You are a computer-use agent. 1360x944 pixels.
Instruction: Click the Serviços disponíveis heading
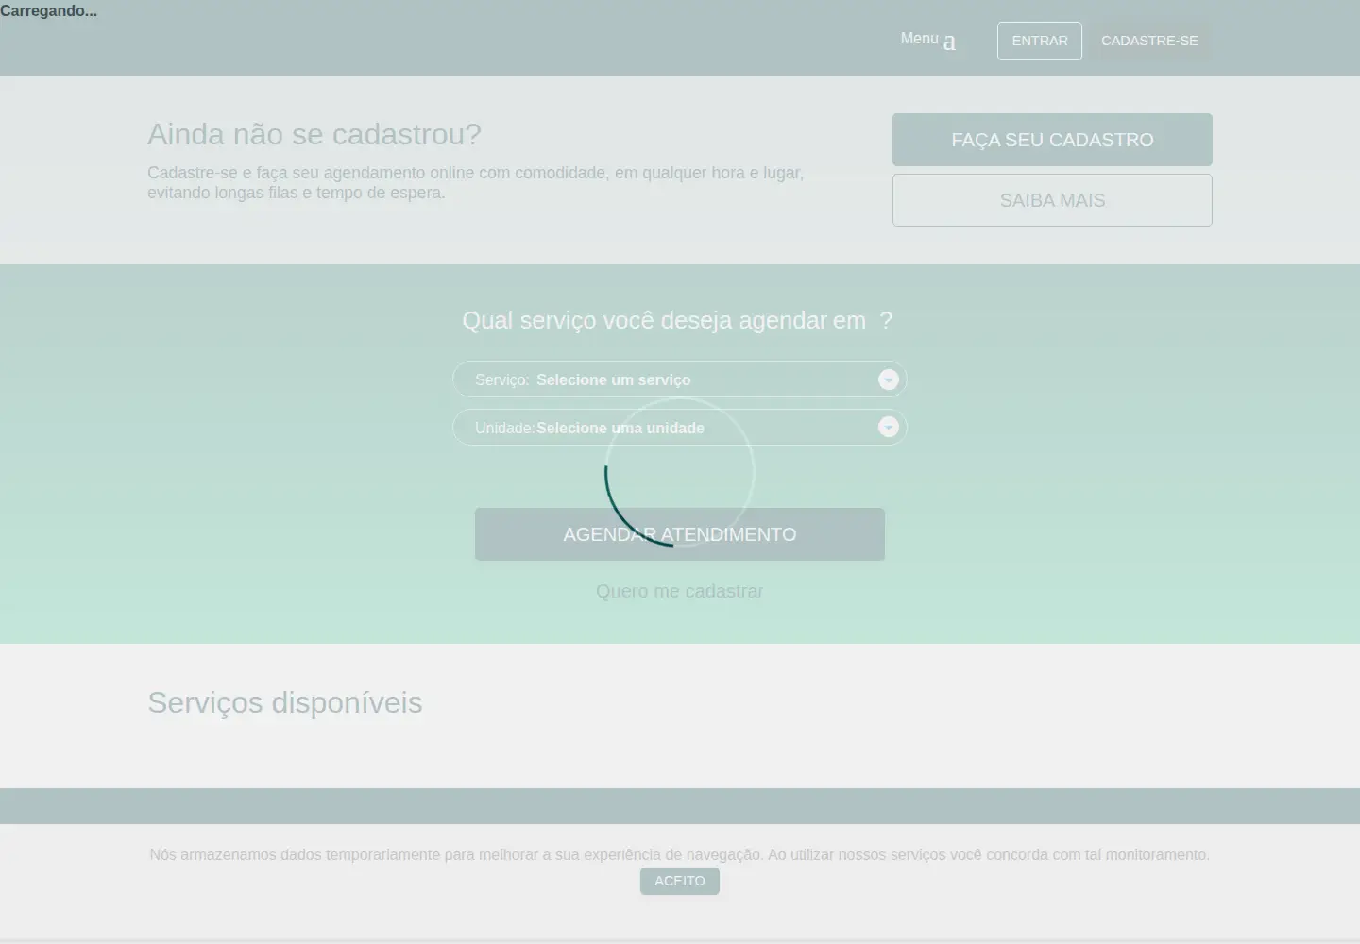285,702
